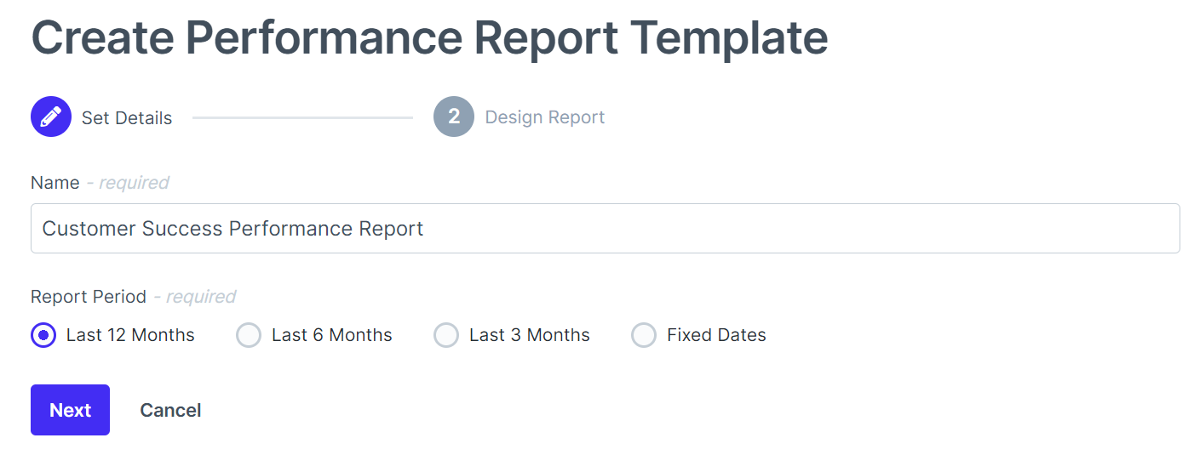This screenshot has height=455, width=1194.
Task: Go to the Set Details step label
Action: pyautogui.click(x=127, y=118)
